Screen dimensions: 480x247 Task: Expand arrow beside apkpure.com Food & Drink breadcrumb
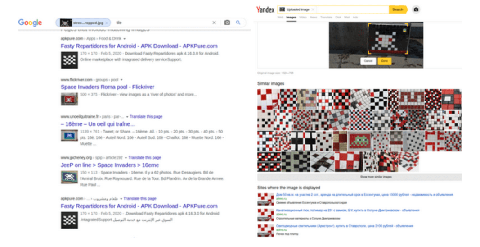[x=124, y=39]
